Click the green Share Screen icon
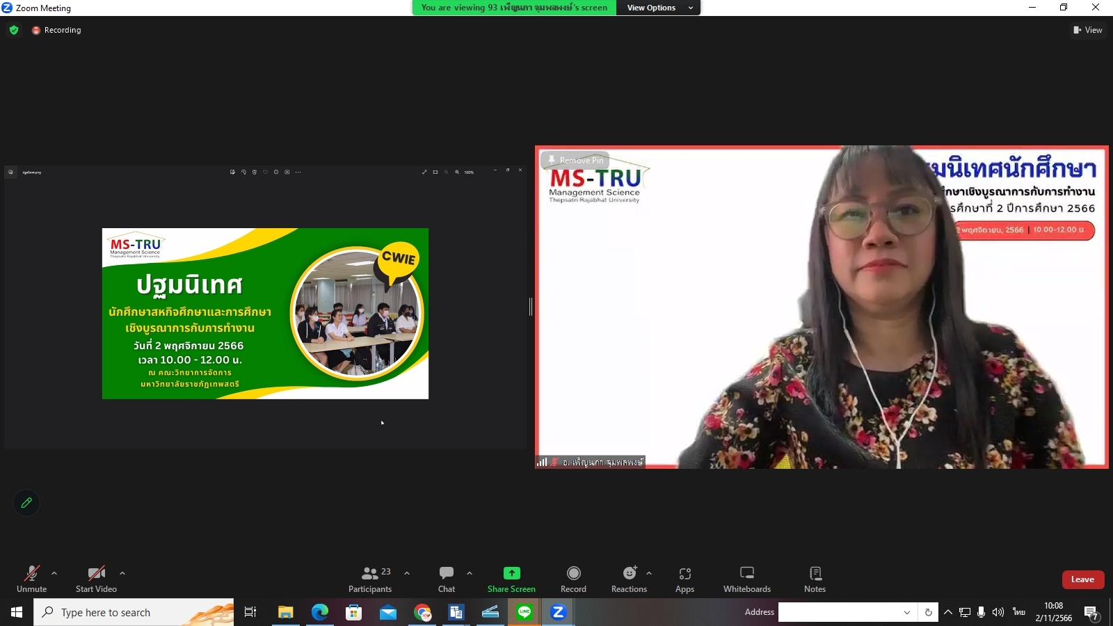Image resolution: width=1113 pixels, height=626 pixels. pyautogui.click(x=511, y=573)
